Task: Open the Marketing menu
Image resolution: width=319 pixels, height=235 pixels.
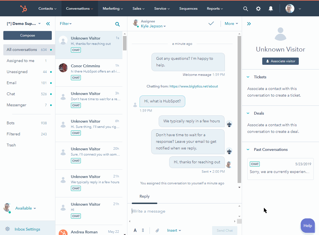Action: point(113,9)
